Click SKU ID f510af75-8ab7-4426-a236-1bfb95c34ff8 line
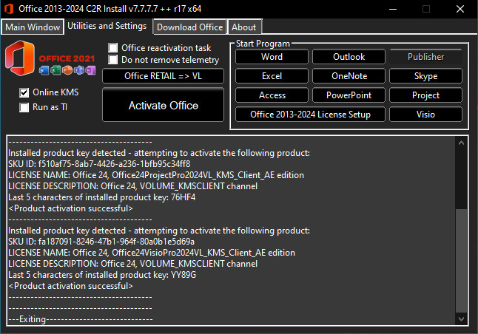Screen dimensions: 478x334 click(99, 164)
